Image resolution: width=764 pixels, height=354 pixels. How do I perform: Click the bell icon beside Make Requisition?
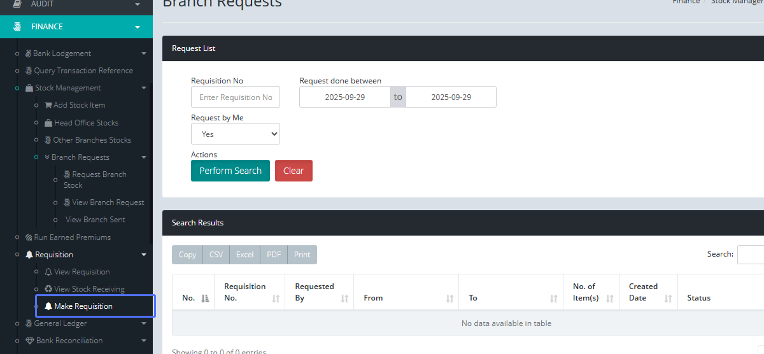click(x=48, y=306)
